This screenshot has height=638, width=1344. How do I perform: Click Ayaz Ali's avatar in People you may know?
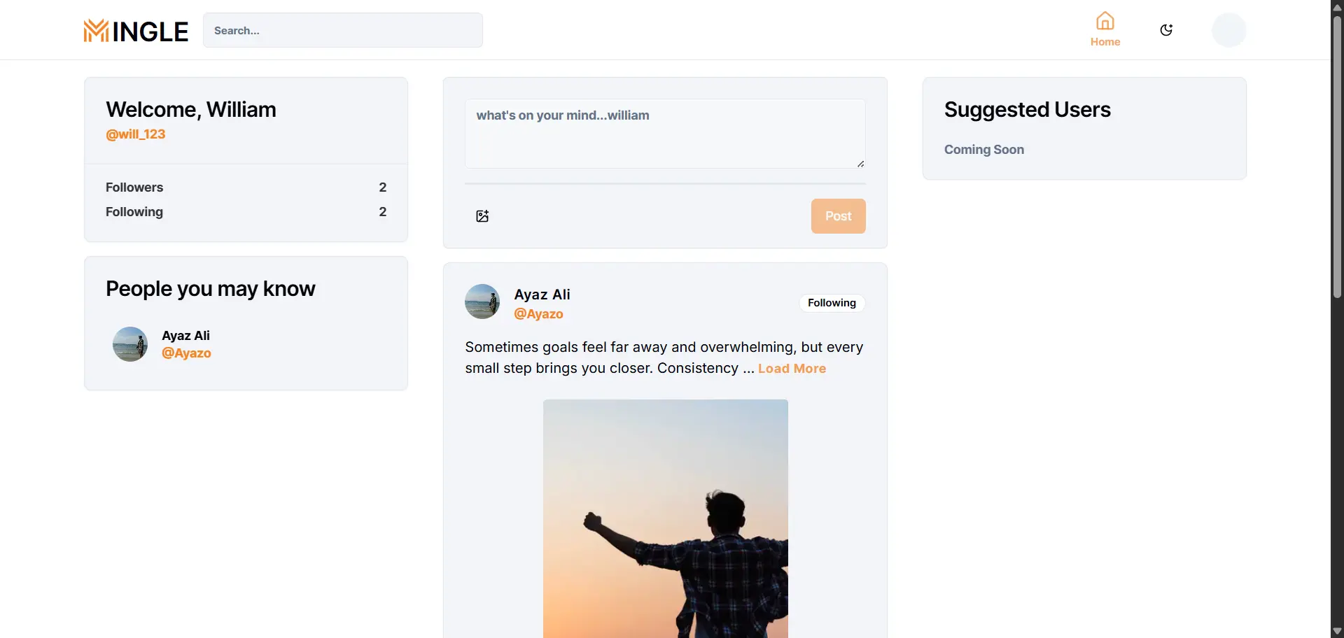point(130,344)
